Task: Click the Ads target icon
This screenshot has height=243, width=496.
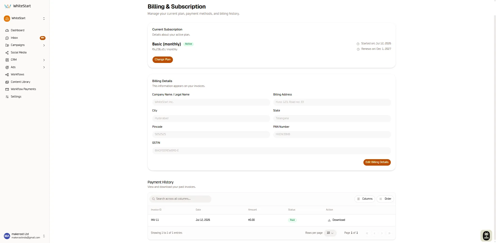Action: coord(7,67)
